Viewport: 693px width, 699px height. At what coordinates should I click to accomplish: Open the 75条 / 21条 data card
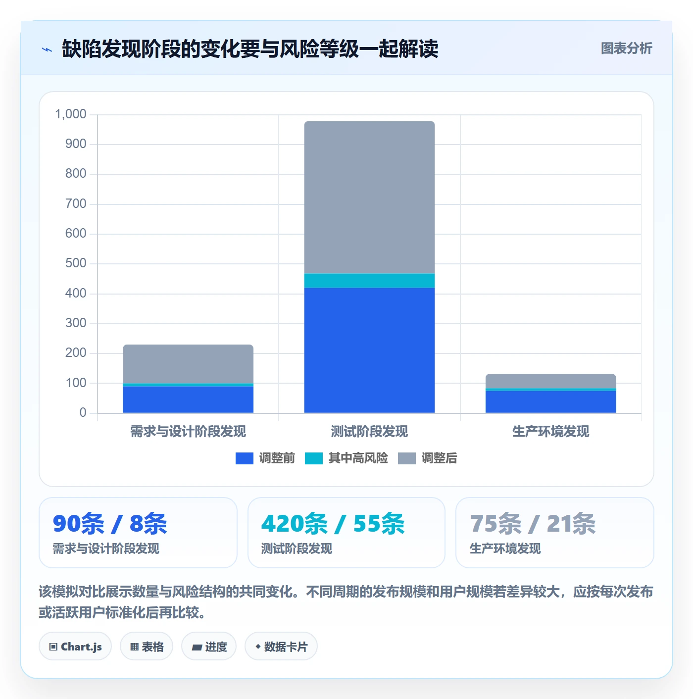(x=555, y=533)
